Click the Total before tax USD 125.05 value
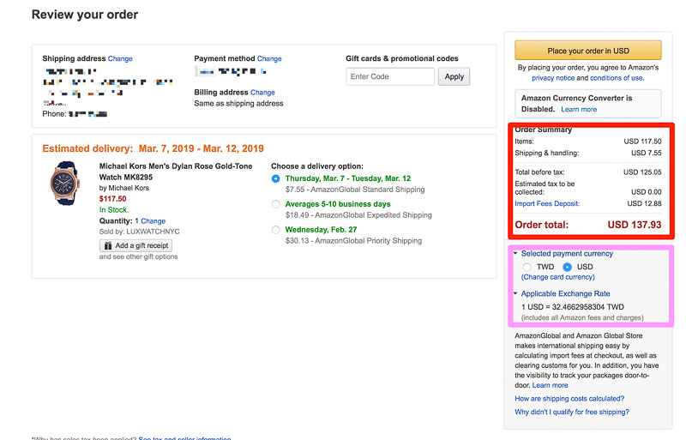This screenshot has height=440, width=686. click(x=642, y=172)
